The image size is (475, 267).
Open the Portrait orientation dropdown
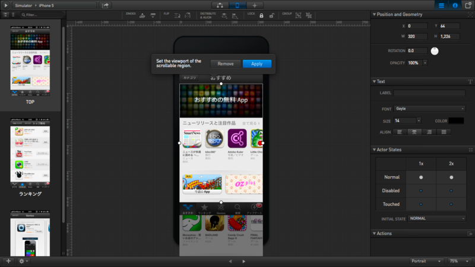(x=426, y=261)
